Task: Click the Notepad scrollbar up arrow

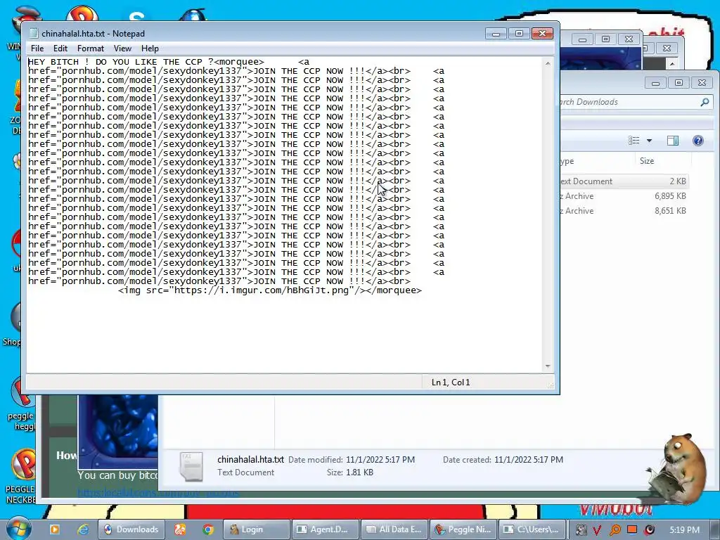Action: click(x=548, y=63)
